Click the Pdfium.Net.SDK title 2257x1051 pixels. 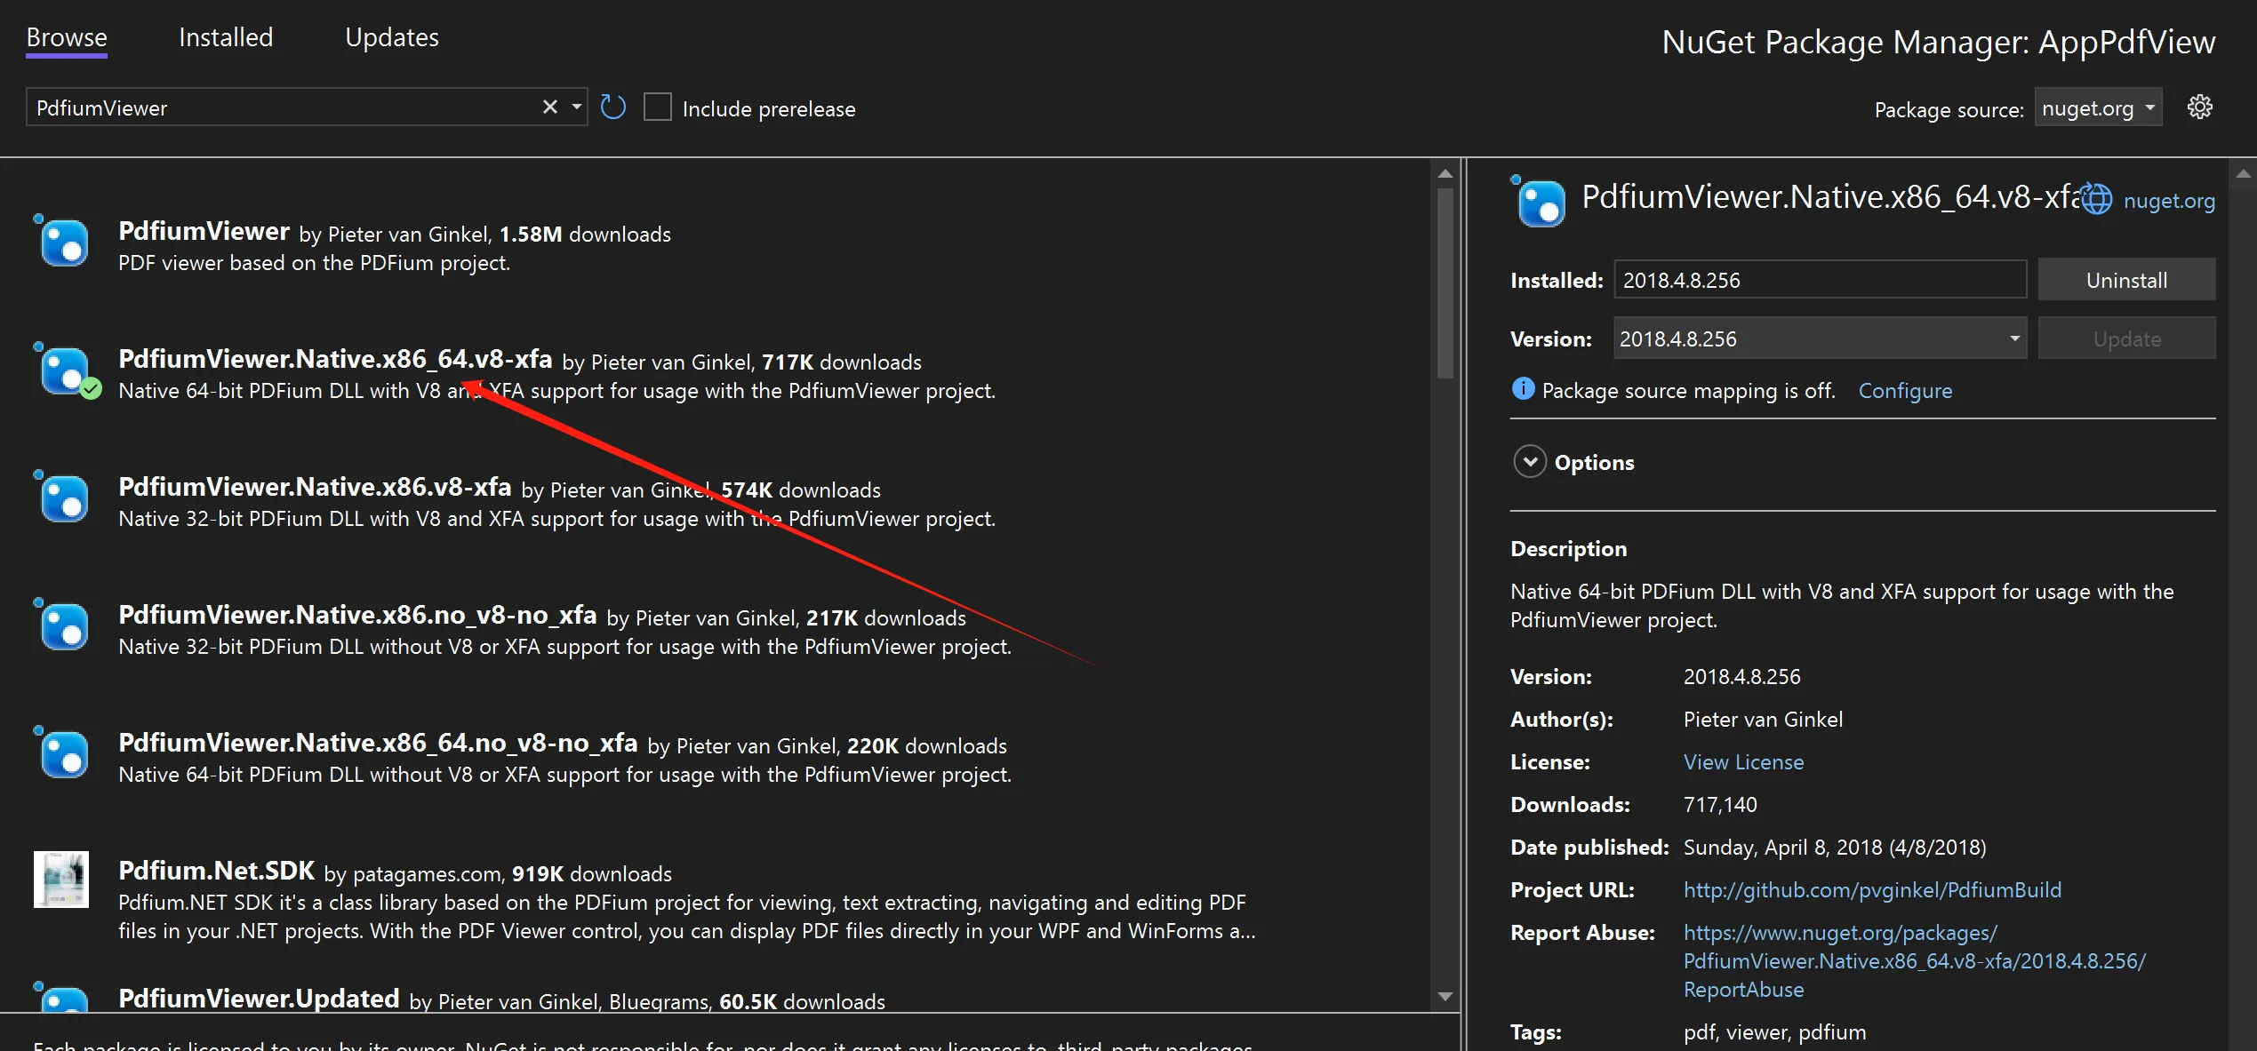(217, 871)
